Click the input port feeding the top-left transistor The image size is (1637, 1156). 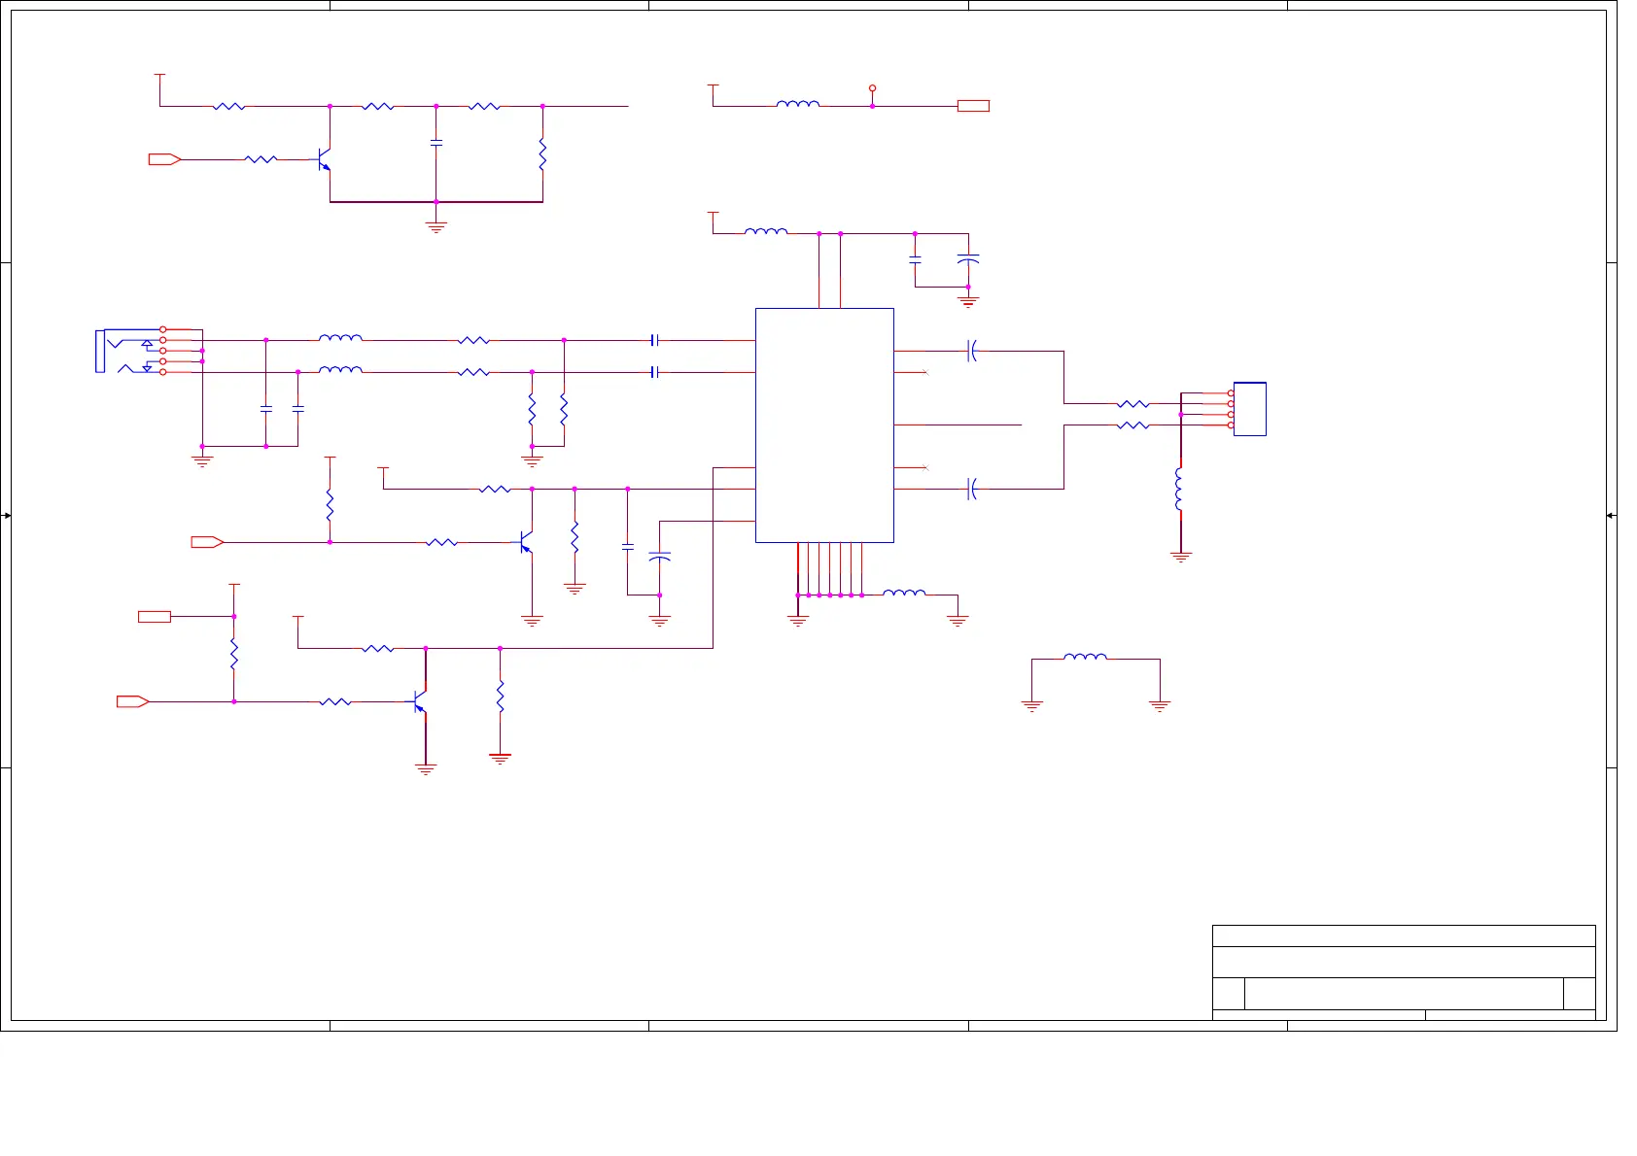[x=164, y=159]
